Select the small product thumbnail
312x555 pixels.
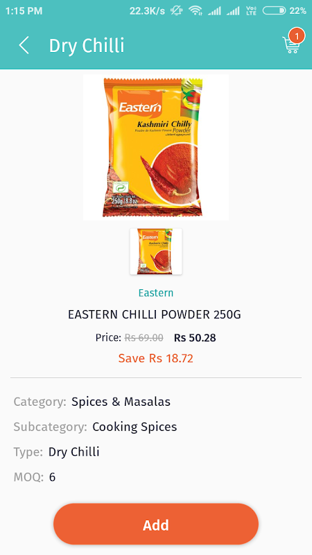pyautogui.click(x=156, y=251)
